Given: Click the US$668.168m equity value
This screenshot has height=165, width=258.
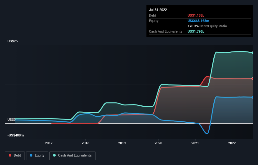Looking at the screenshot, I should (x=198, y=21).
